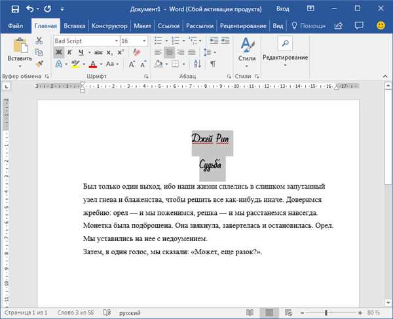Image resolution: width=393 pixels, height=319 pixels.
Task: Redo the last action
Action: 47,9
